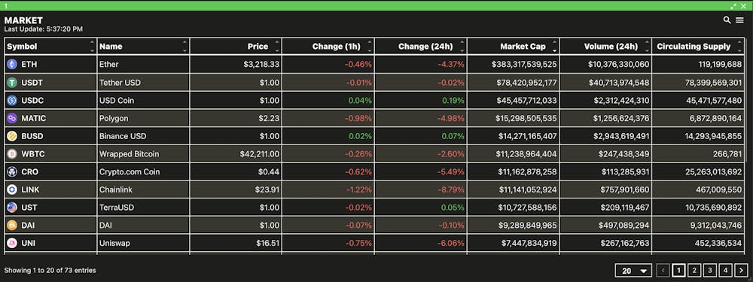
Task: Sort by the Market Cap column arrows
Action: point(555,47)
